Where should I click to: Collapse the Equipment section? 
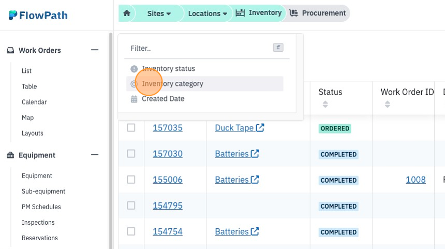pyautogui.click(x=95, y=155)
